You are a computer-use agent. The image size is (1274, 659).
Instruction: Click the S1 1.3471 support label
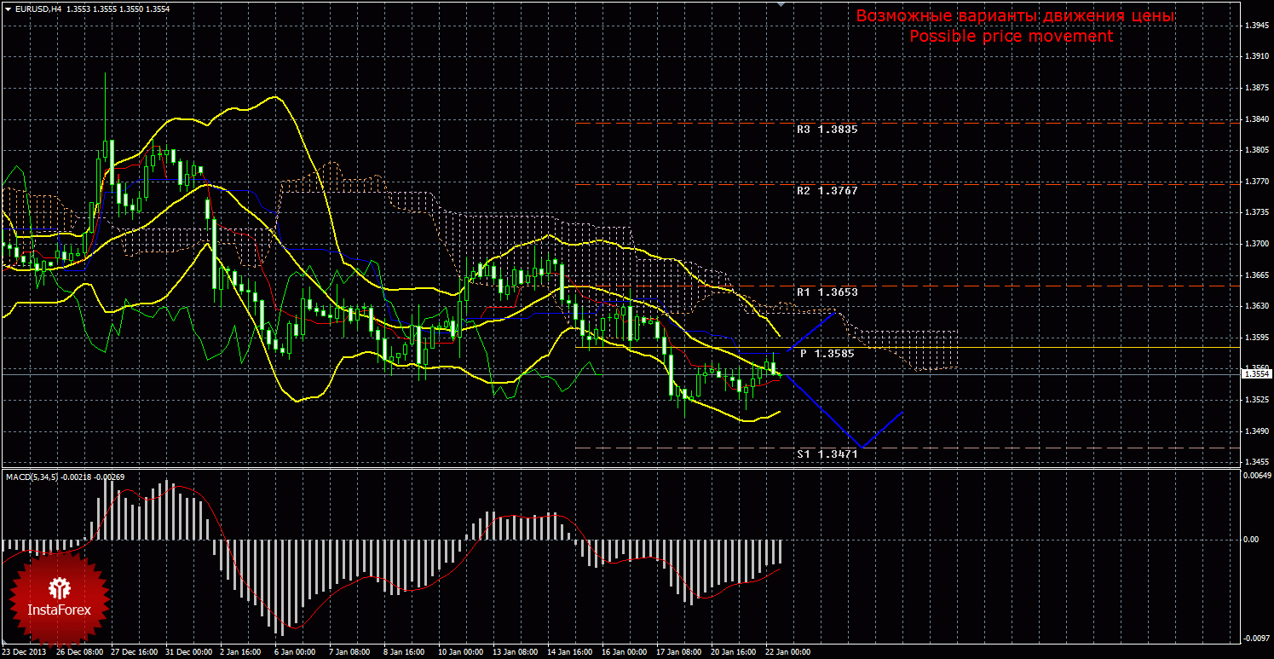tap(827, 454)
